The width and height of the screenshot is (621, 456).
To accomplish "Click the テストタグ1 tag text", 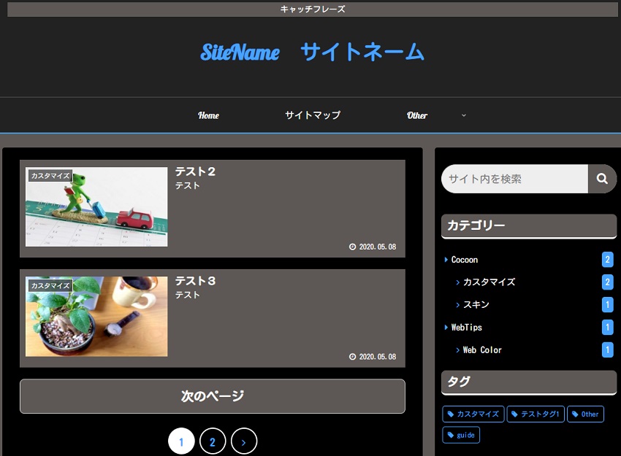I will click(x=540, y=414).
